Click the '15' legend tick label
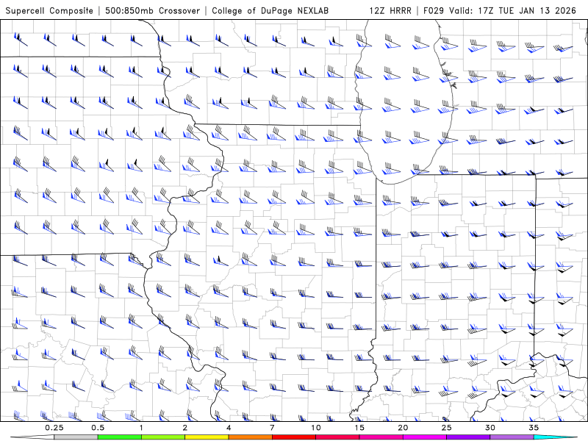The width and height of the screenshot is (588, 441). [359, 428]
